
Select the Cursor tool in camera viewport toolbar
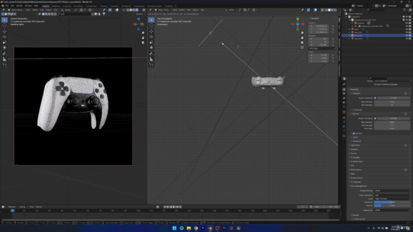(x=5, y=25)
